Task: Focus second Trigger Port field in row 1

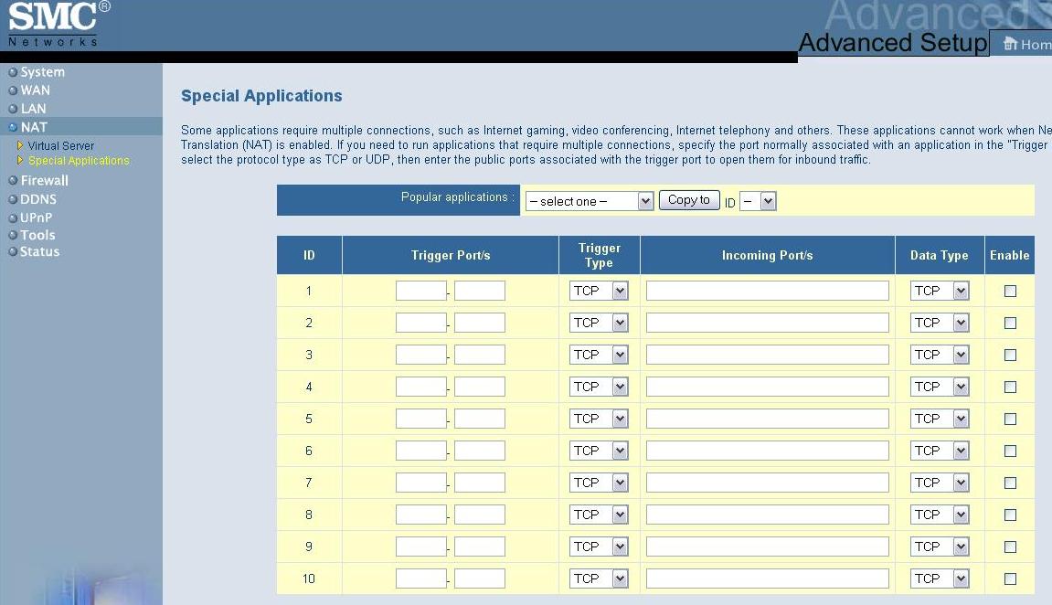Action: (x=480, y=291)
